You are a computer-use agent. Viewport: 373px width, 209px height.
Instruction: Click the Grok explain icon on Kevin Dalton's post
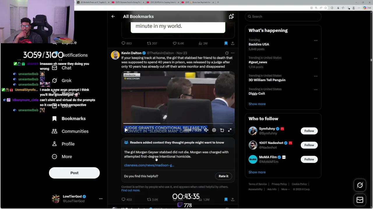pos(227,53)
